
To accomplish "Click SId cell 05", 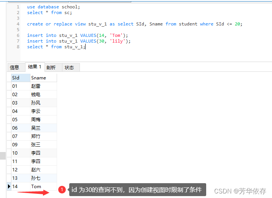I will coord(21,120).
